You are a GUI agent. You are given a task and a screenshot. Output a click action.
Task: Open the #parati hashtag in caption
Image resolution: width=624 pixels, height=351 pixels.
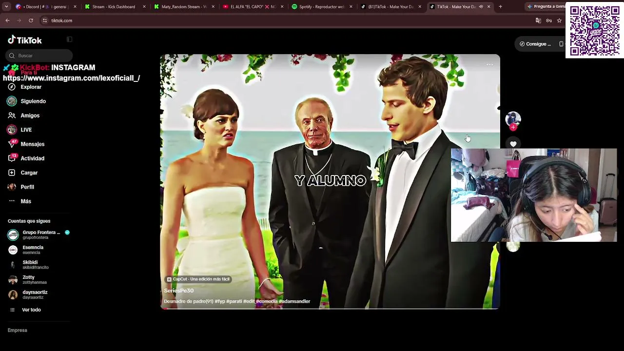click(x=234, y=301)
